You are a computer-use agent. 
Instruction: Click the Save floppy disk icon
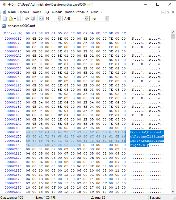[19, 19]
